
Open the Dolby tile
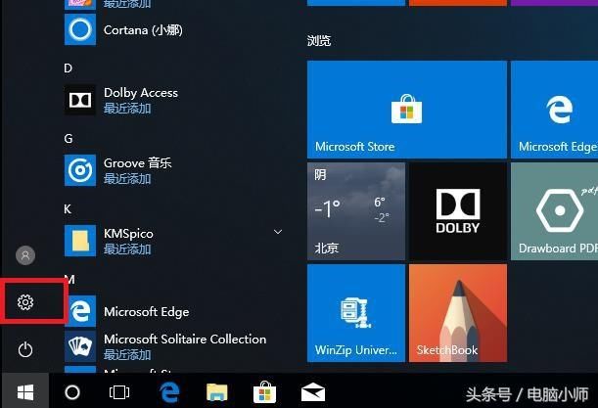pyautogui.click(x=458, y=211)
